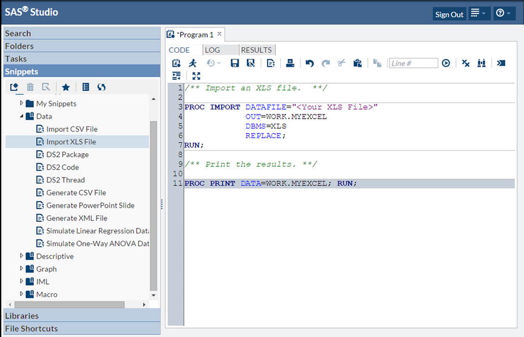Format the code with the indent icon
The width and height of the screenshot is (524, 337).
pos(177,76)
